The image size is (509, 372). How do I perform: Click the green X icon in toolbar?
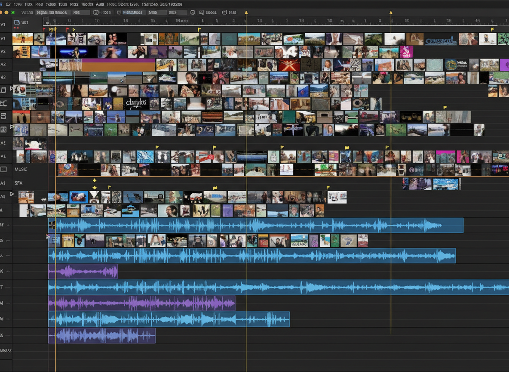click(x=13, y=12)
